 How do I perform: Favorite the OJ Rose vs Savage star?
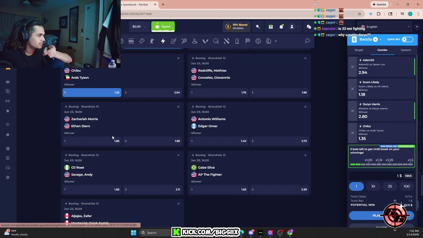[178, 155]
